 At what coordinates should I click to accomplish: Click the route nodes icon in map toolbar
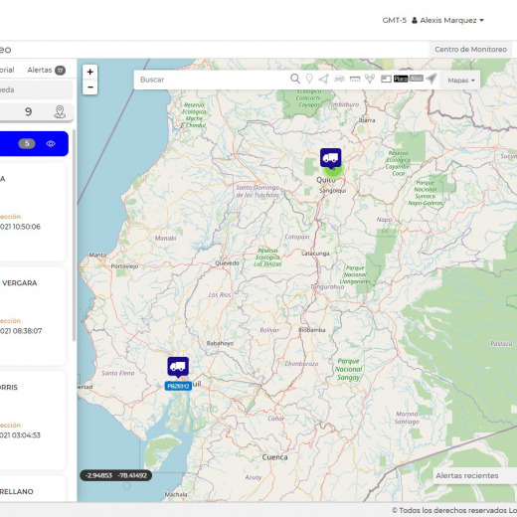pyautogui.click(x=370, y=79)
